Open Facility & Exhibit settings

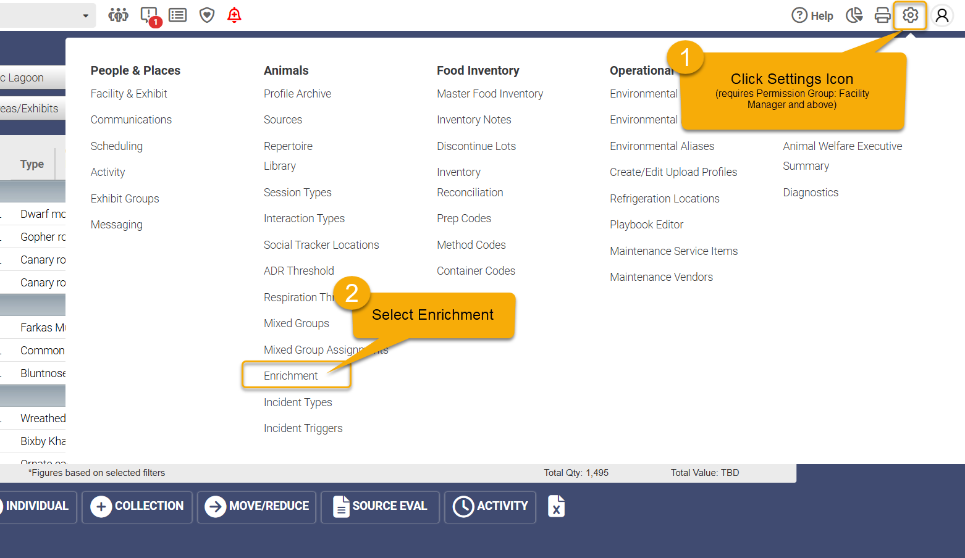point(129,94)
